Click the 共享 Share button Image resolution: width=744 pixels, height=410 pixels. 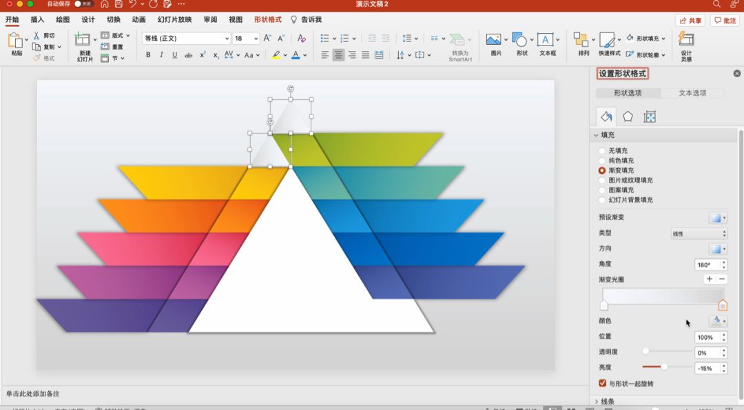point(690,21)
